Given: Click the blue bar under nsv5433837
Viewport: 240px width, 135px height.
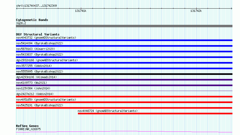Looking at the screenshot, I should tap(124, 57).
